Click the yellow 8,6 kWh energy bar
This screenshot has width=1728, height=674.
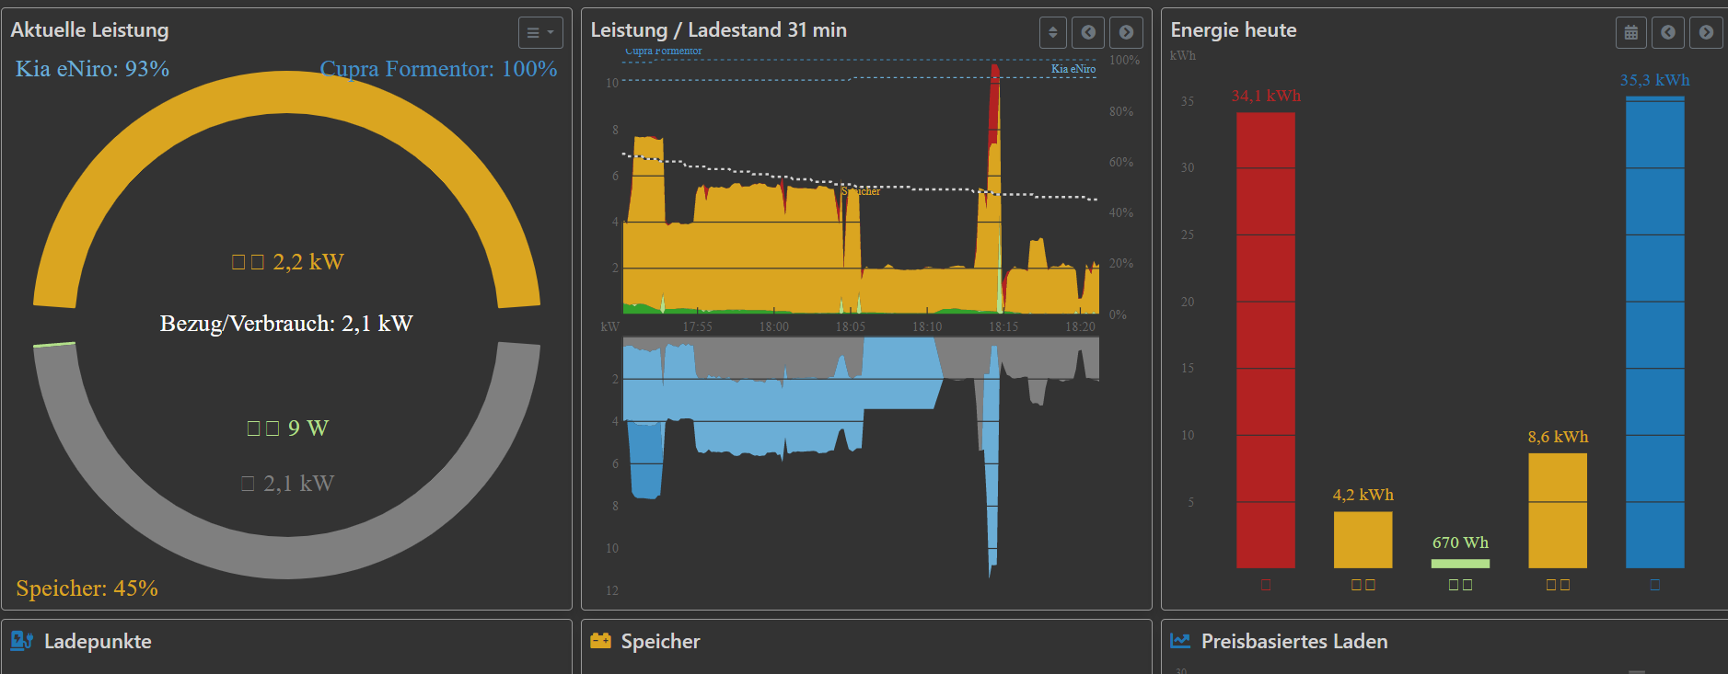tap(1557, 510)
